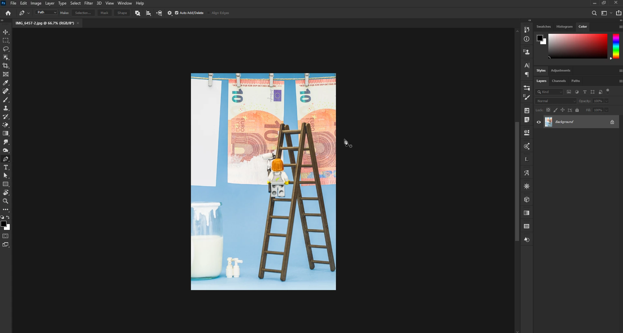Select the Brush tool
Image resolution: width=623 pixels, height=333 pixels.
click(6, 100)
